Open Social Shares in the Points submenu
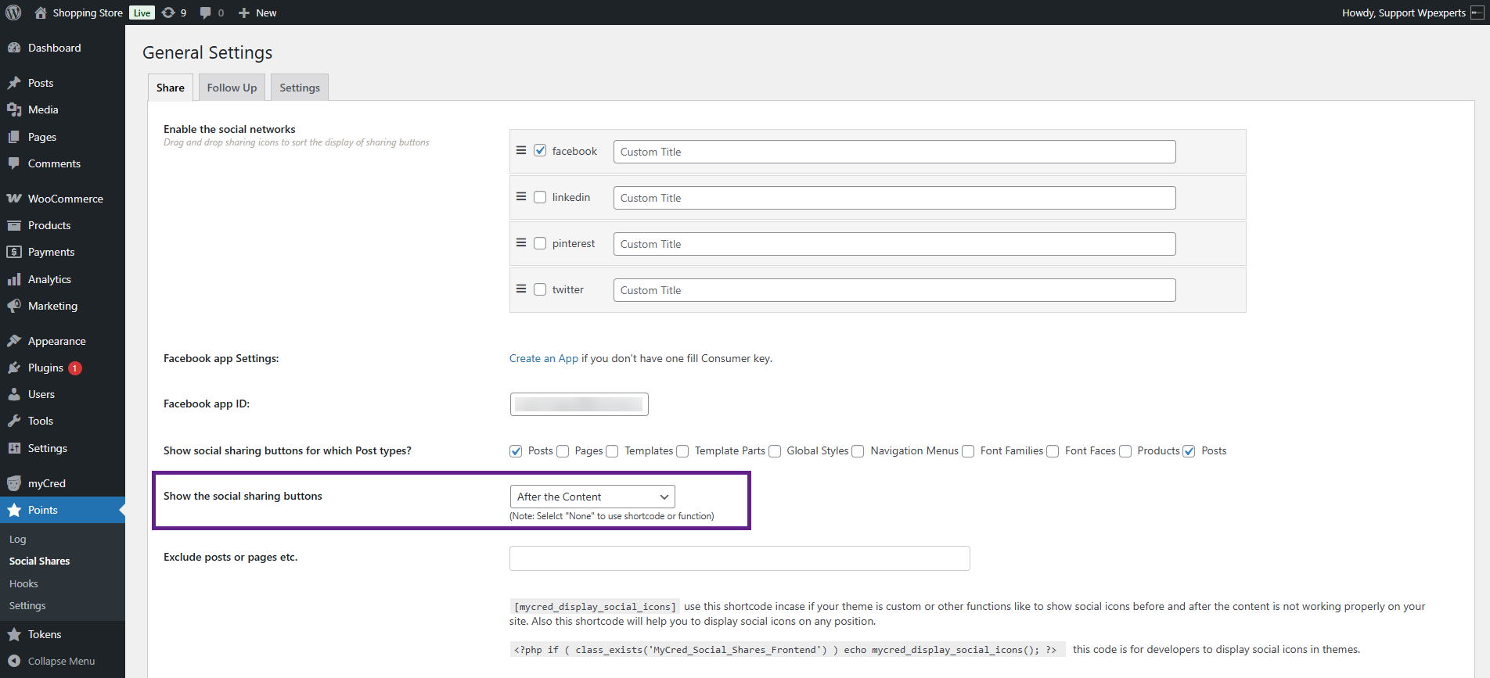The height and width of the screenshot is (678, 1490). click(x=39, y=561)
